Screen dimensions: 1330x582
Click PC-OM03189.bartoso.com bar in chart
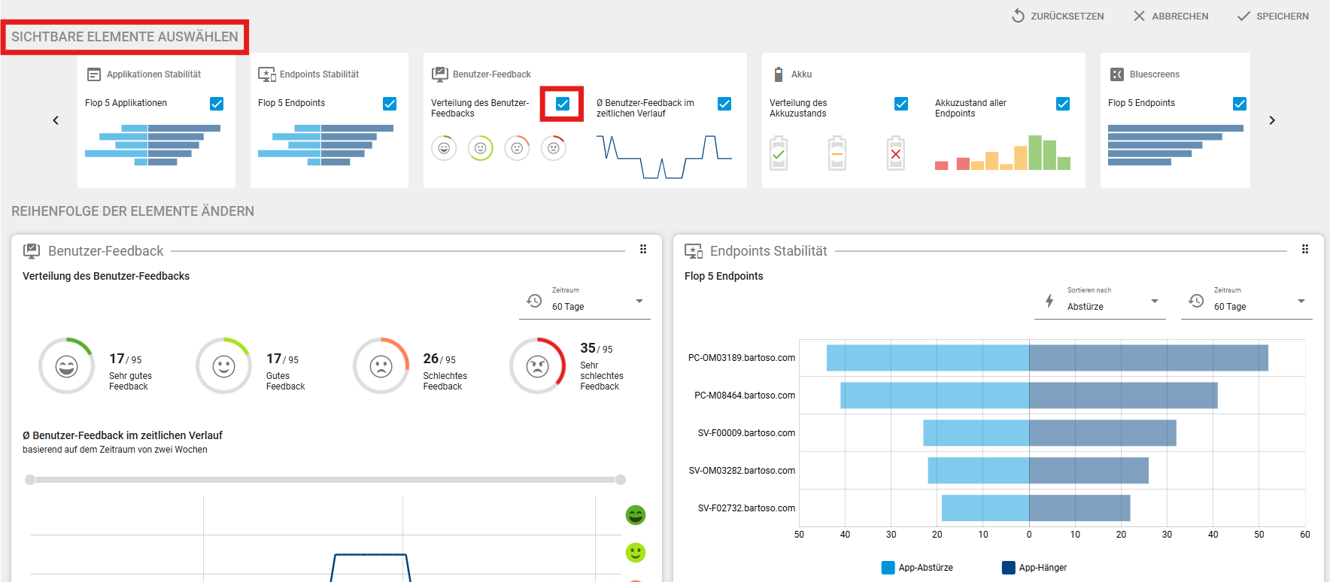[x=1046, y=358]
